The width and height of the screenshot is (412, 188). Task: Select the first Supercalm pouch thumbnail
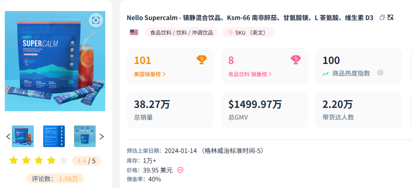tap(23, 136)
